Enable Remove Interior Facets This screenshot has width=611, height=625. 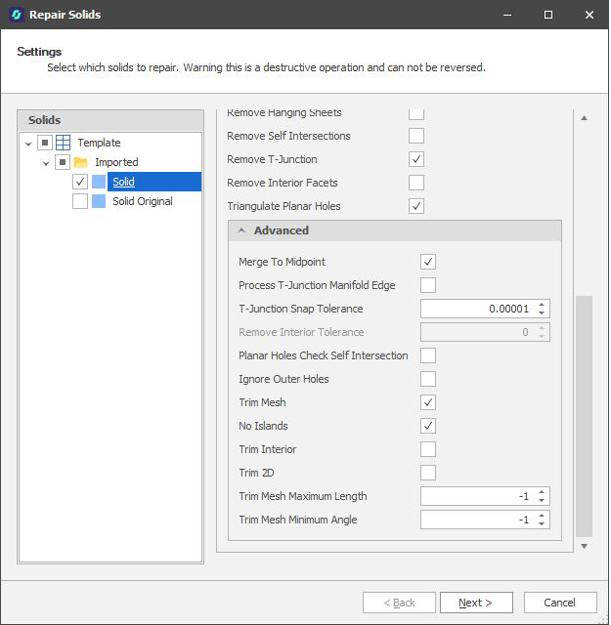point(416,183)
